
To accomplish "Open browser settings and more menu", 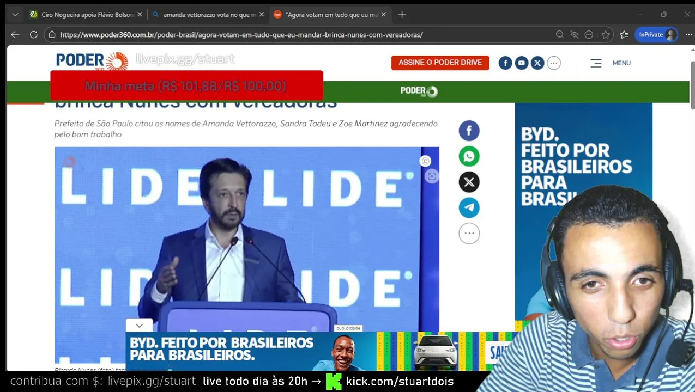I will (688, 35).
